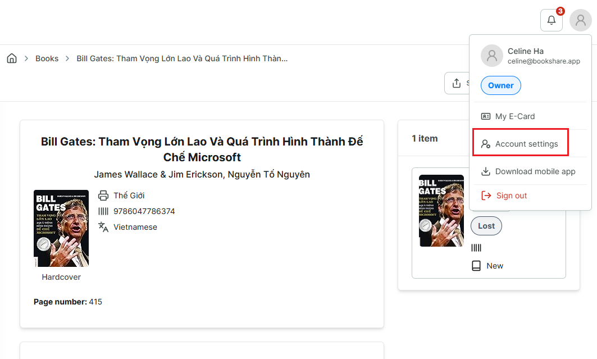Screen dimensions: 597x359
Task: Click the authors line James Wallace & Jim Erickson
Action: (202, 174)
